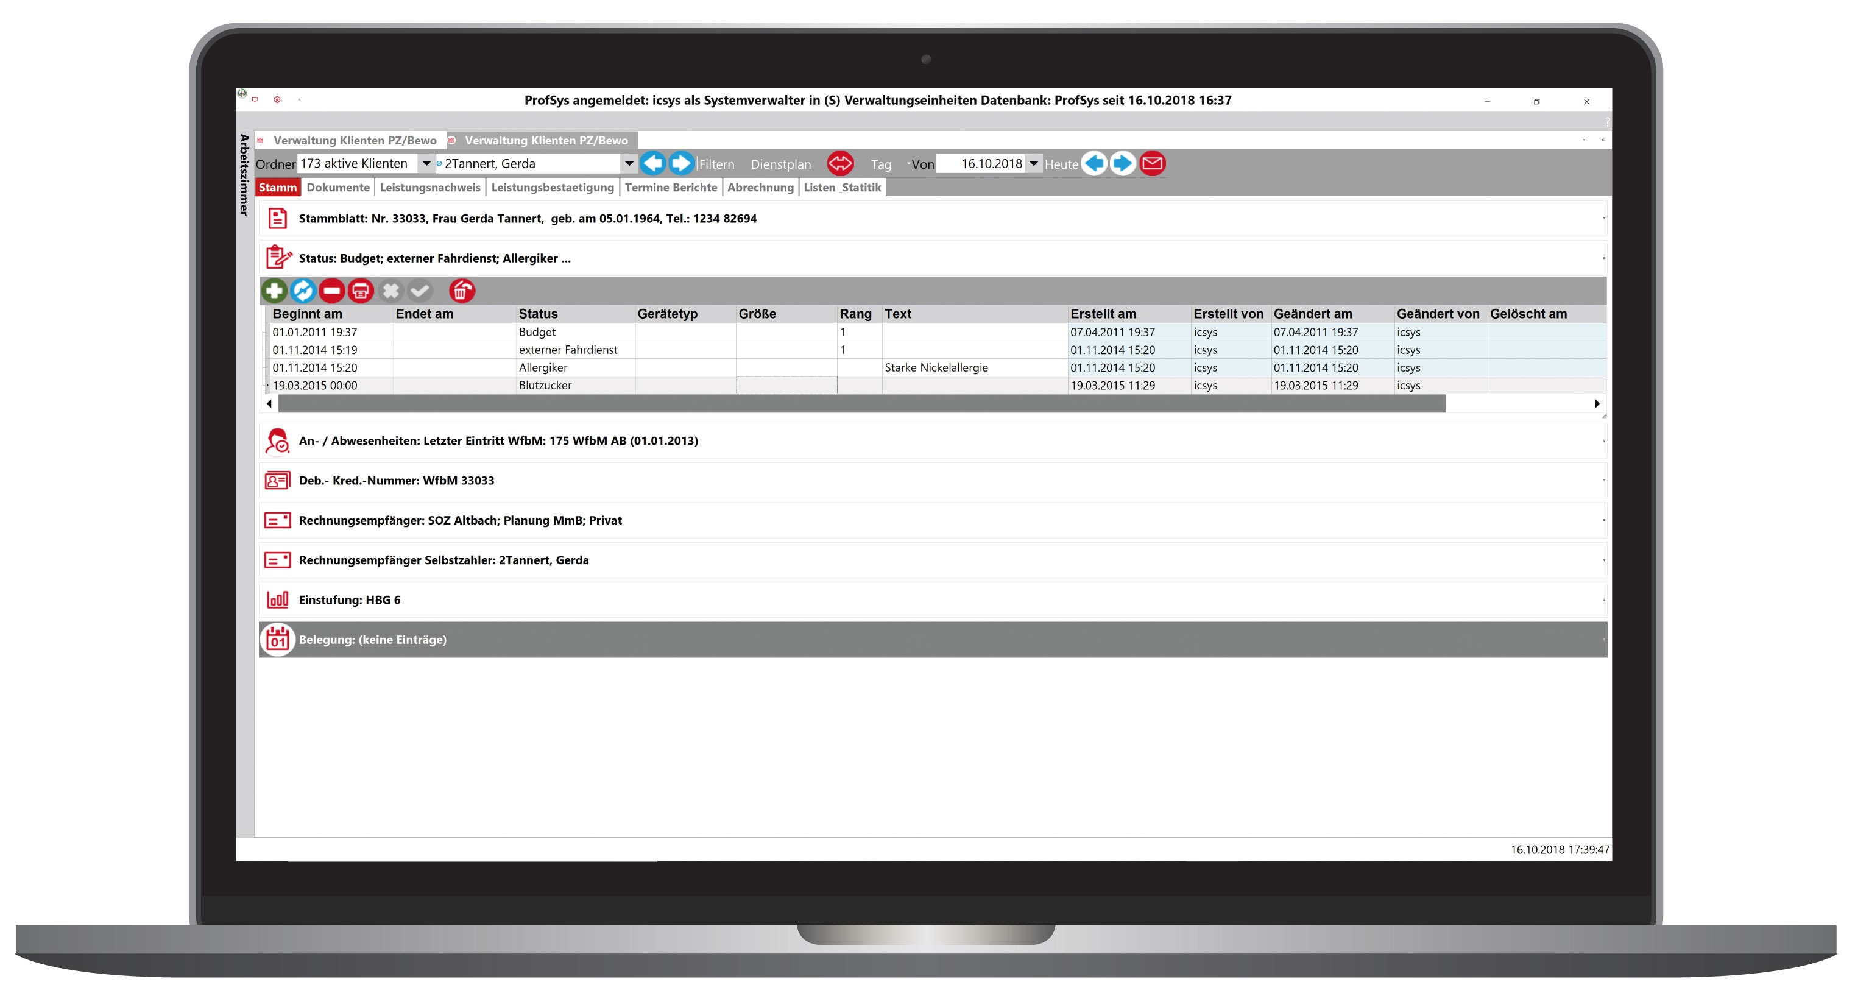Switch to the Stamm tab
The image size is (1869, 993).
tap(278, 188)
